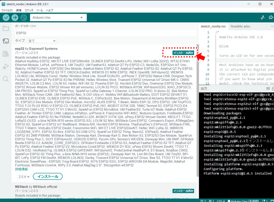Click code line 'ReWrite Arduino IDE 2.0'
The image size is (274, 202).
coord(241,37)
